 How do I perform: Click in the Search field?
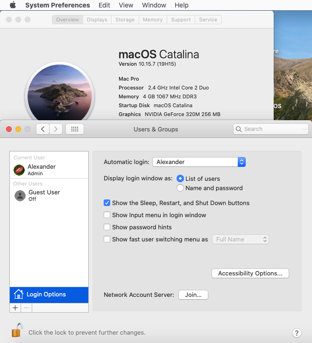271,129
